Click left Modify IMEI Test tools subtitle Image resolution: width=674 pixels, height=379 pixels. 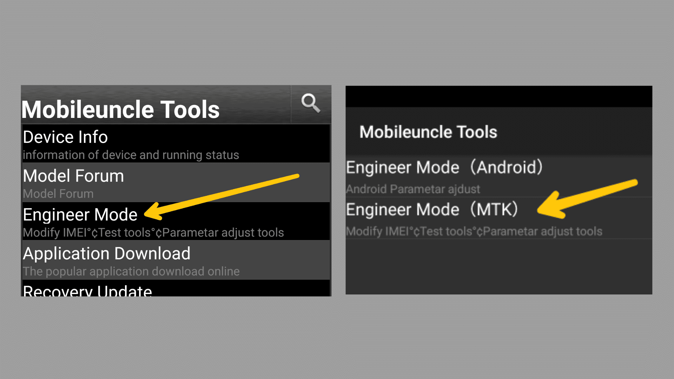point(153,233)
